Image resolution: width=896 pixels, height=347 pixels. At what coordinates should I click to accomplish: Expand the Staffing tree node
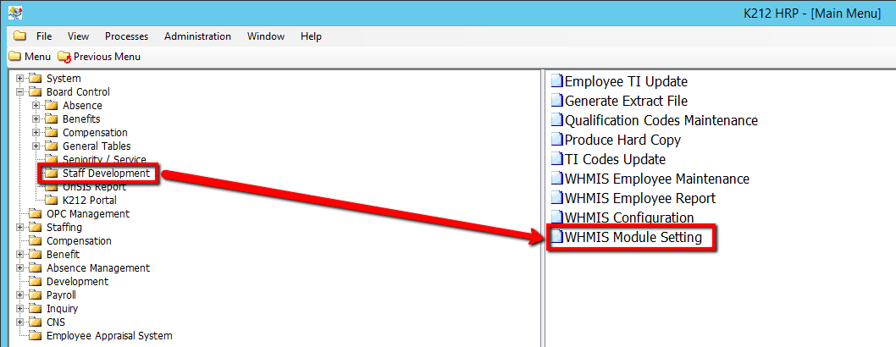[x=19, y=228]
